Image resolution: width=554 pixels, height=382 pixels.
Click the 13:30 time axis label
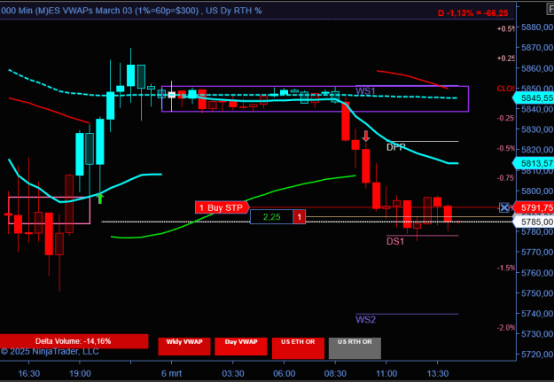437,373
